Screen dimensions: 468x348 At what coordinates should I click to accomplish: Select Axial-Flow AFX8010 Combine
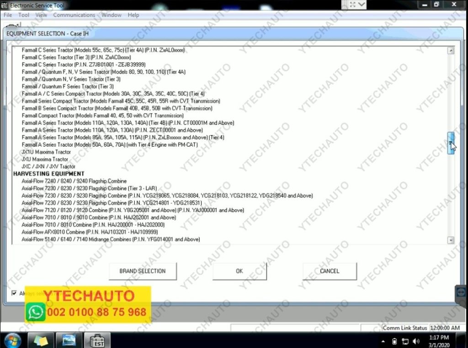coord(90,232)
